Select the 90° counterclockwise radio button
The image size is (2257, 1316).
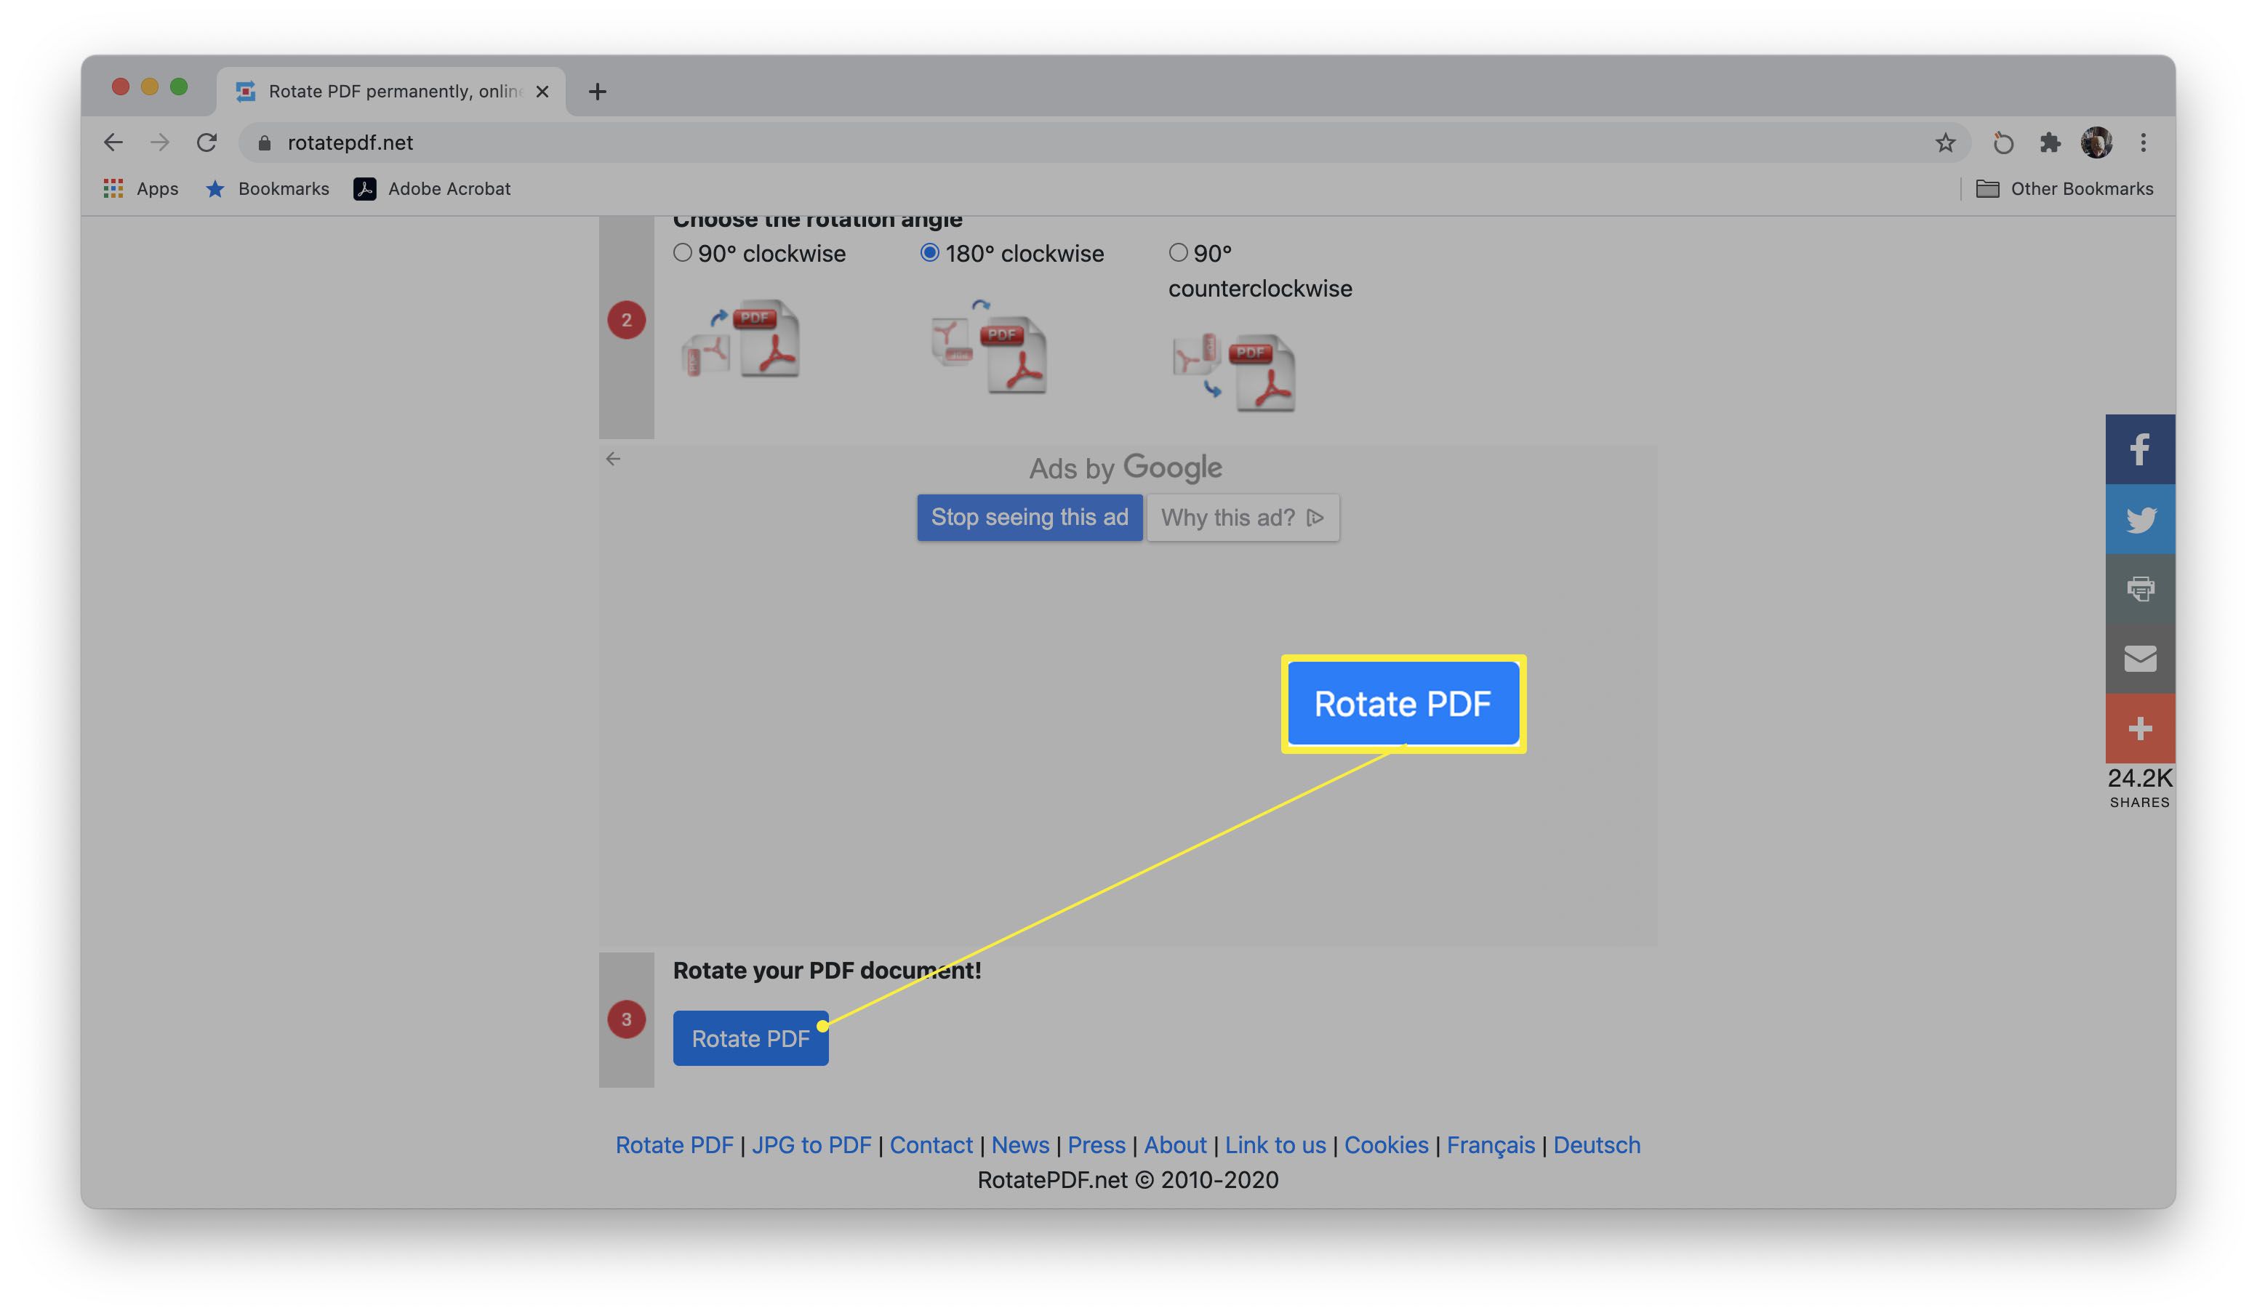pos(1178,252)
